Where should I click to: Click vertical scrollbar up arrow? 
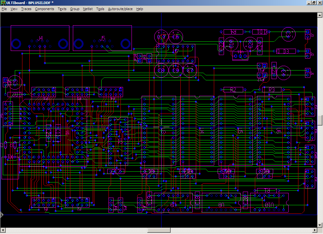(320, 15)
